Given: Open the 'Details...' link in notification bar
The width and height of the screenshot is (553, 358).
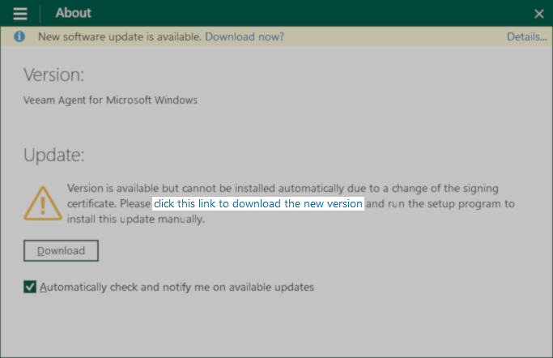Looking at the screenshot, I should click(527, 36).
